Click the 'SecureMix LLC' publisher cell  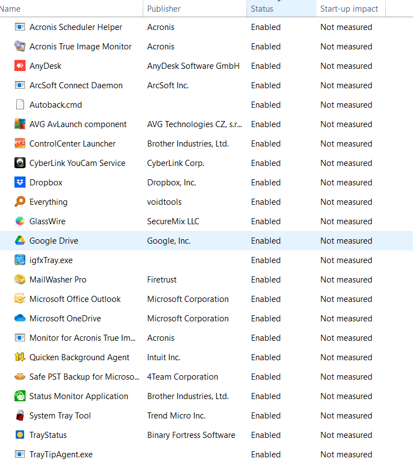click(x=173, y=221)
